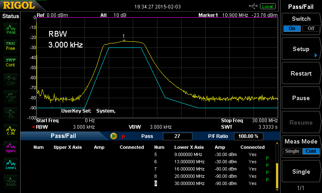
Task: Click the USB connection icon
Action: pos(253,6)
